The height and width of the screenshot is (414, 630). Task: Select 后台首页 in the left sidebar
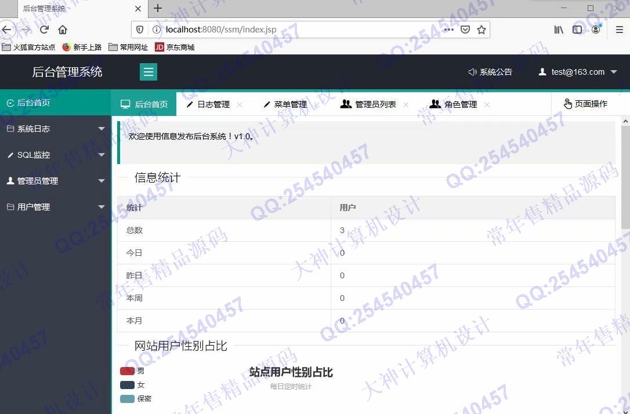55,103
